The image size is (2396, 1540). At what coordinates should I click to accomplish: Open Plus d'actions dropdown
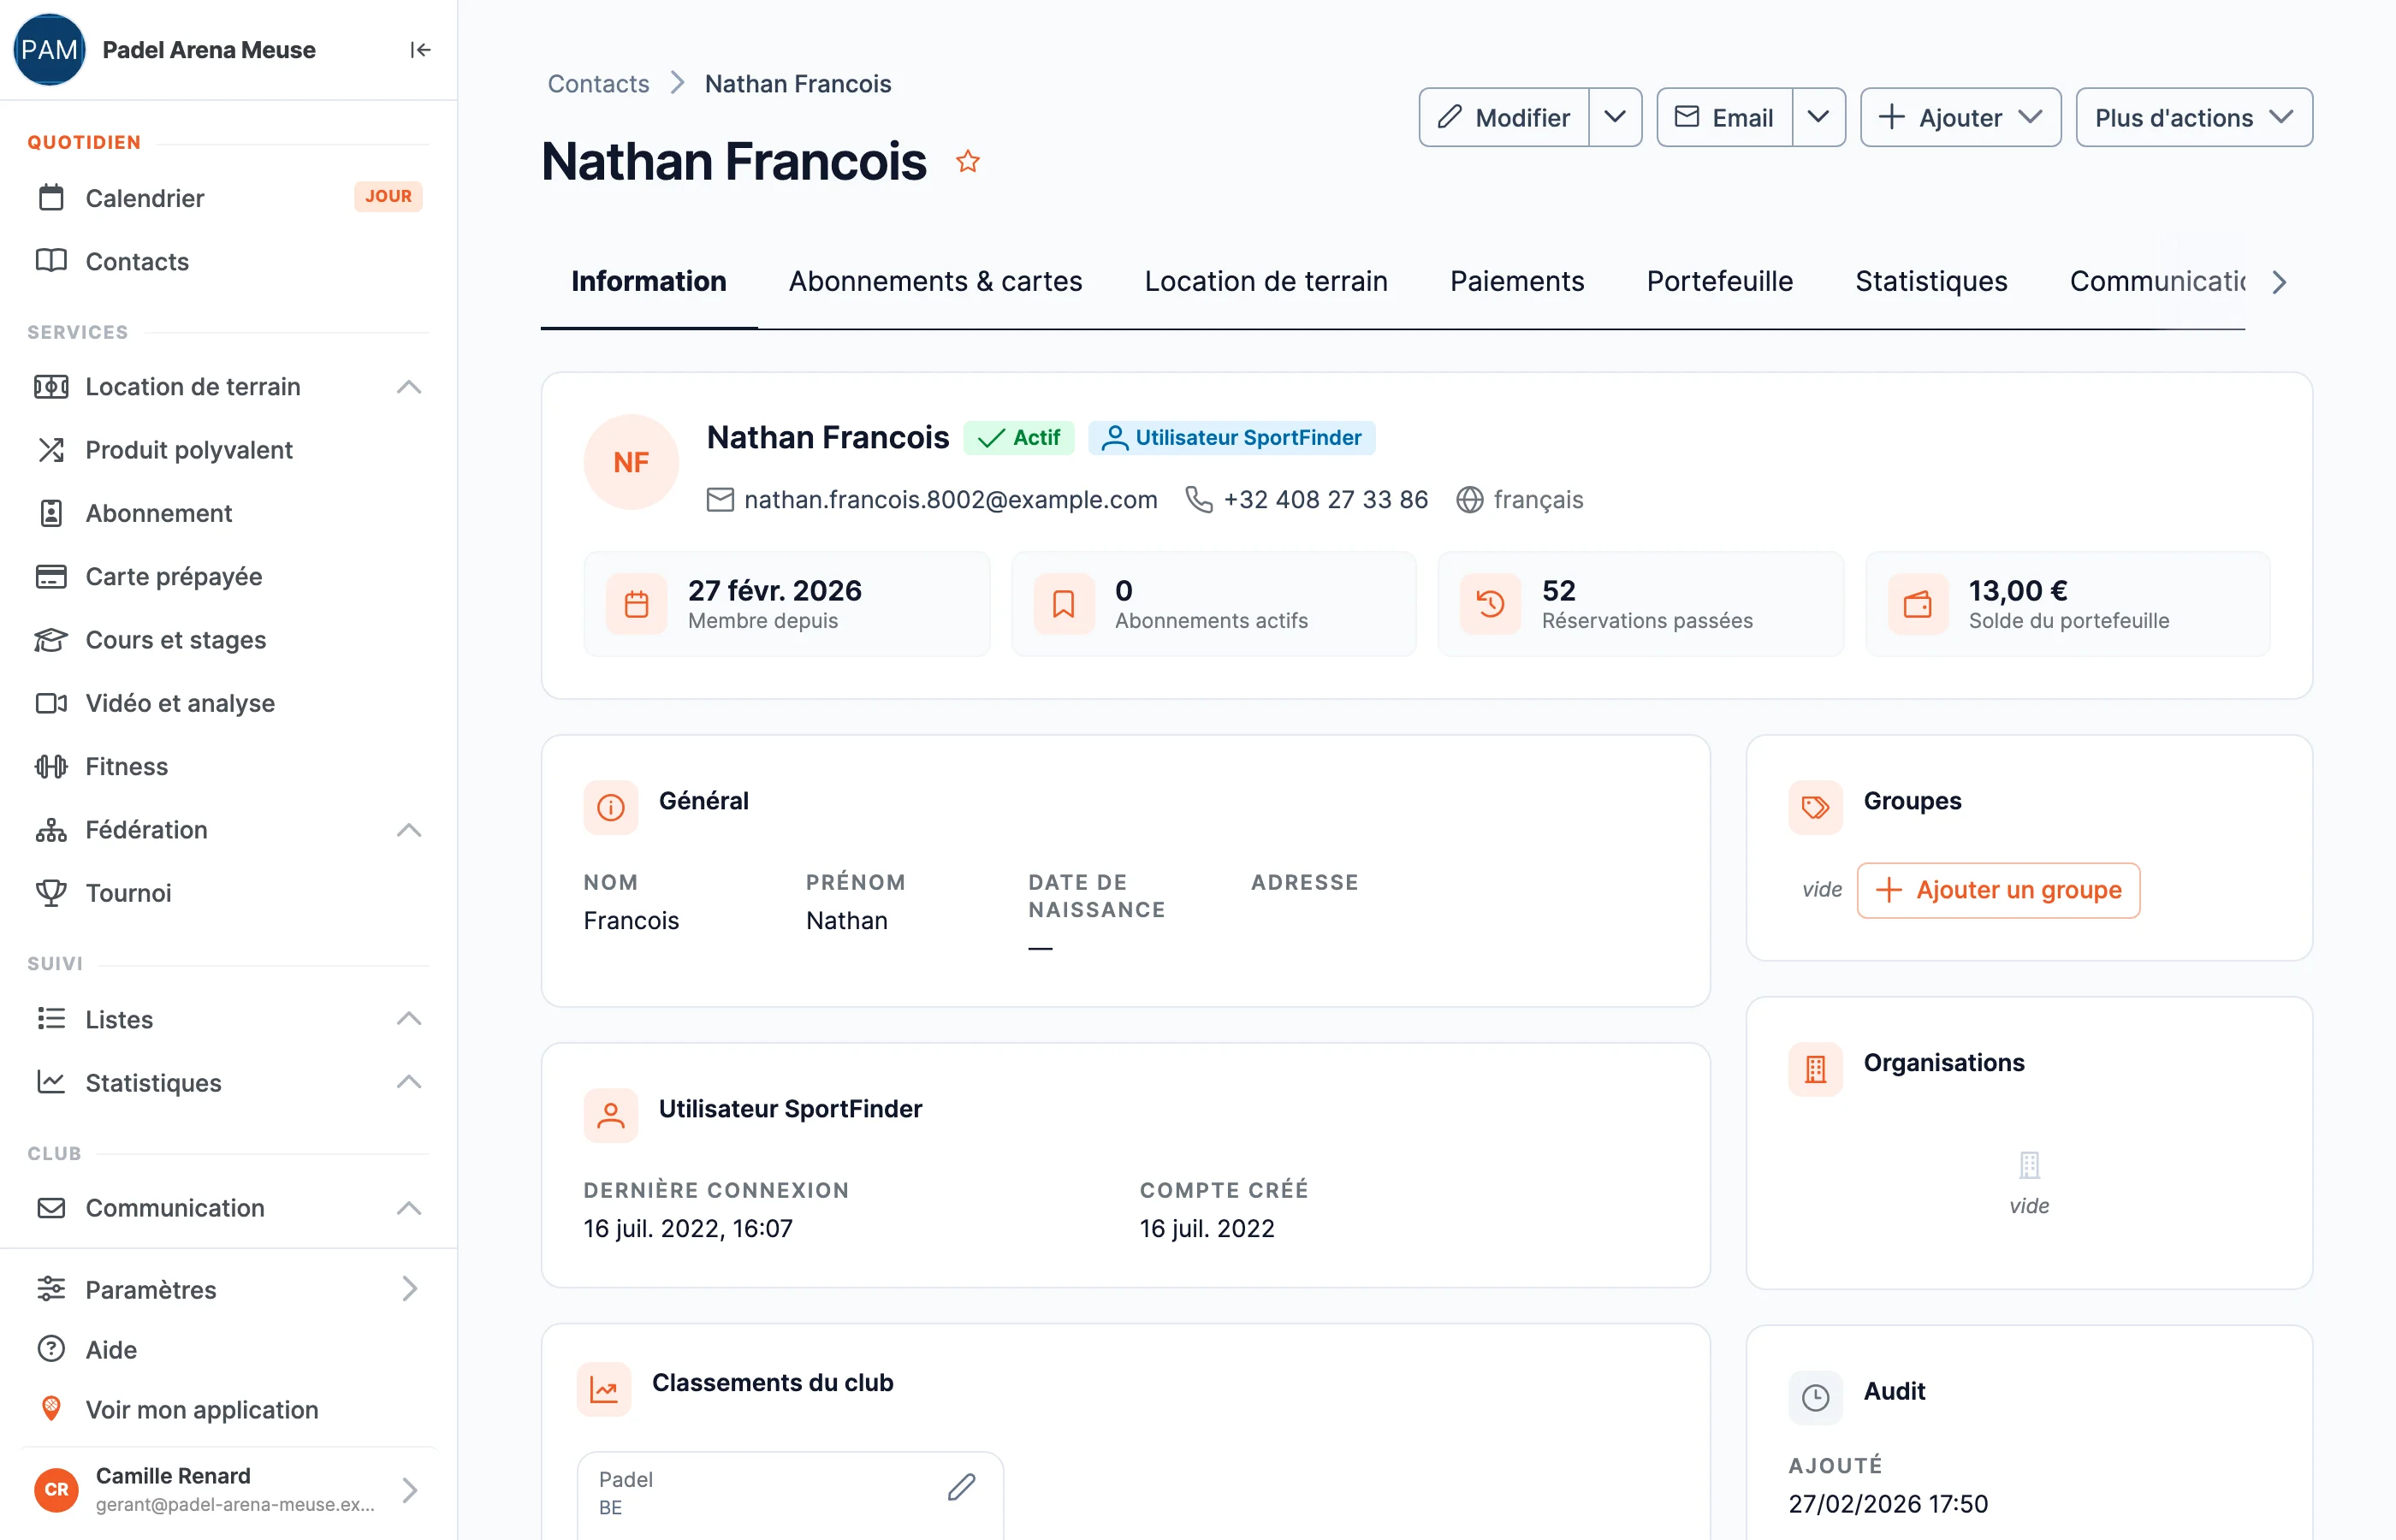[x=2194, y=118]
